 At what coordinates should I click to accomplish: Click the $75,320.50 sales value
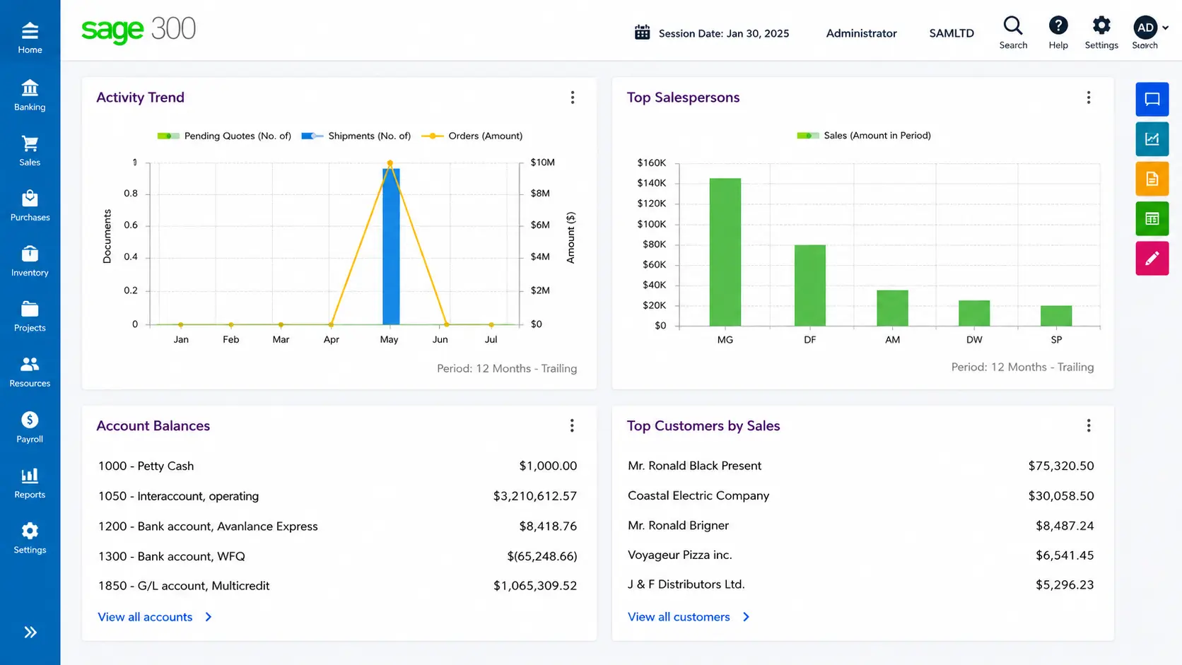coord(1061,466)
